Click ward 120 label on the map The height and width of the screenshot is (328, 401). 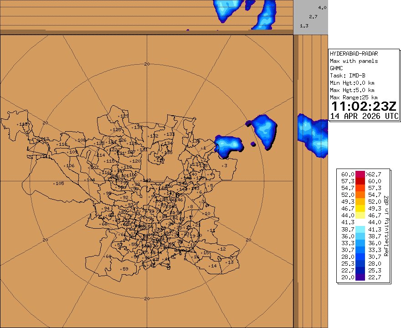(136, 161)
